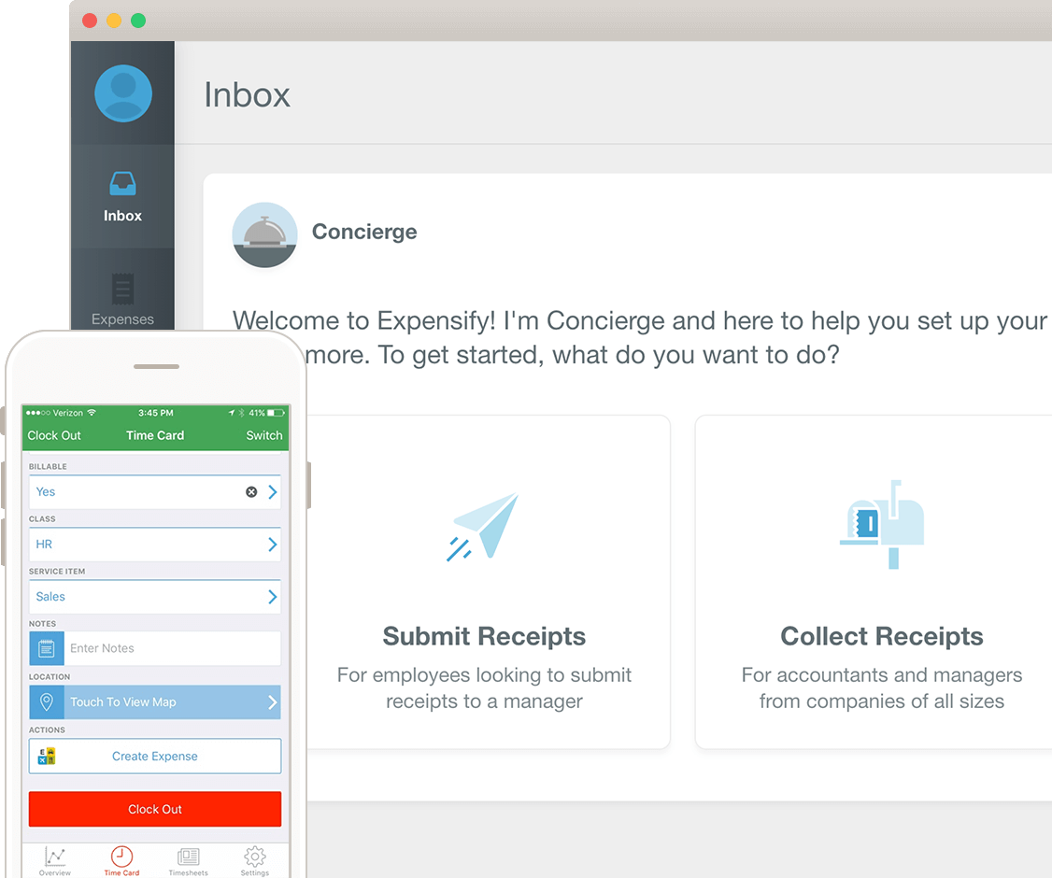The height and width of the screenshot is (878, 1052).
Task: Click the Inbox label in sidebar
Action: point(122,216)
